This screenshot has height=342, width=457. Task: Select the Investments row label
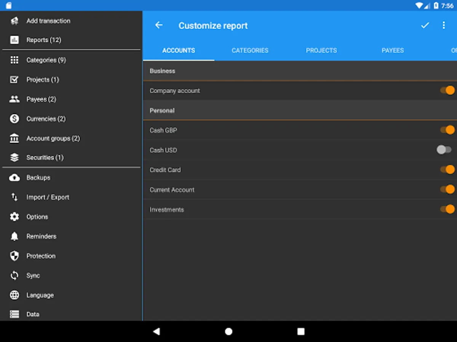(167, 209)
